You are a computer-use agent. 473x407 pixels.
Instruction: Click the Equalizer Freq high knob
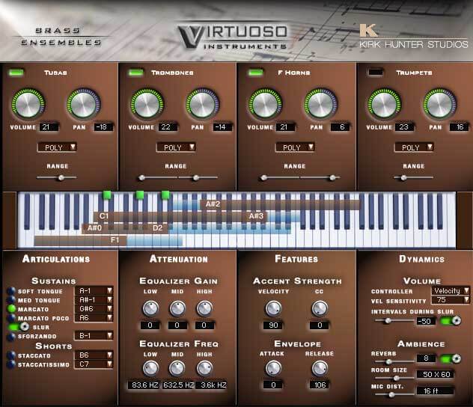(x=204, y=368)
